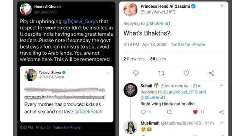Click the retweet icon under Princess Hend's tweet
The width and height of the screenshot is (242, 136).
click(x=161, y=73)
